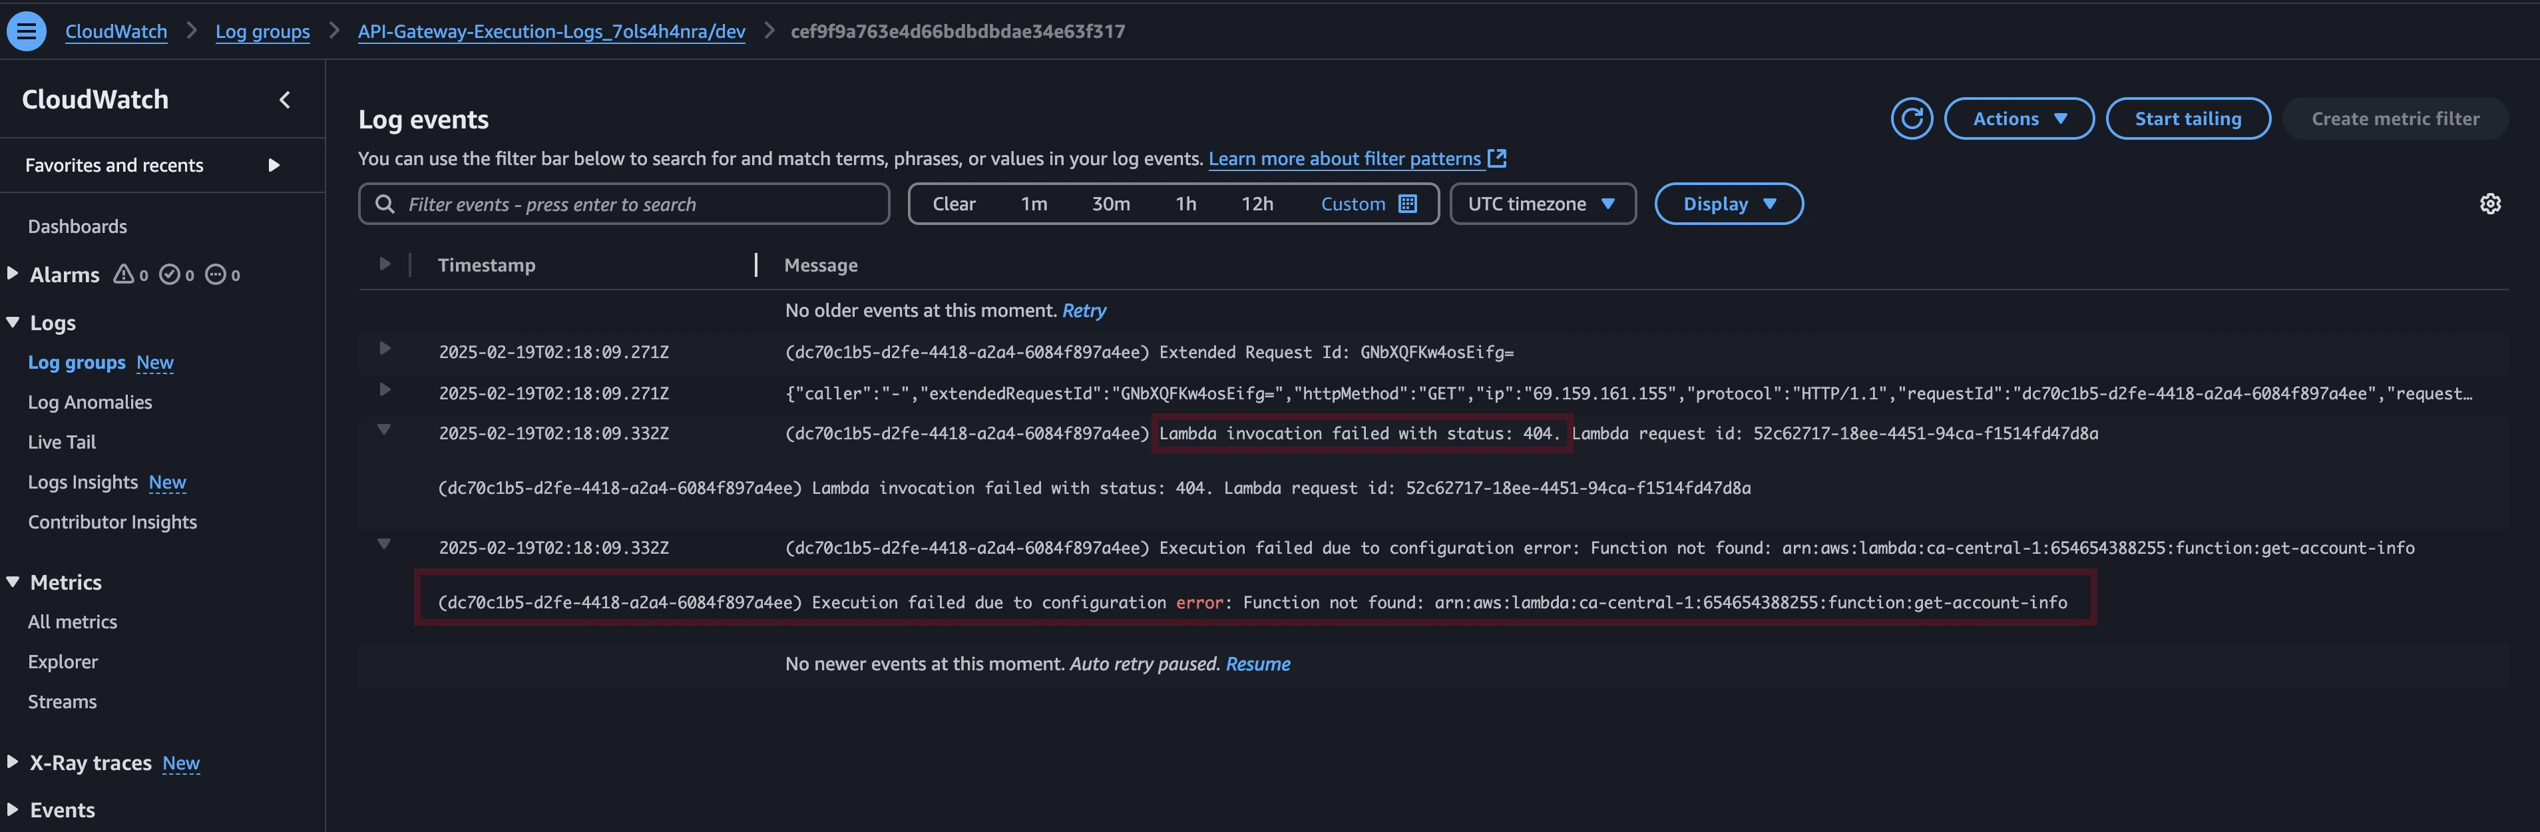Click the Start tailing button
The image size is (2540, 832).
pos(2187,118)
